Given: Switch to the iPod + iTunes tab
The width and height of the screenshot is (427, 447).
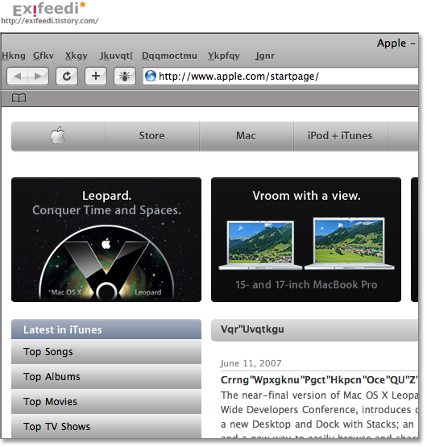Looking at the screenshot, I should pyautogui.click(x=340, y=136).
